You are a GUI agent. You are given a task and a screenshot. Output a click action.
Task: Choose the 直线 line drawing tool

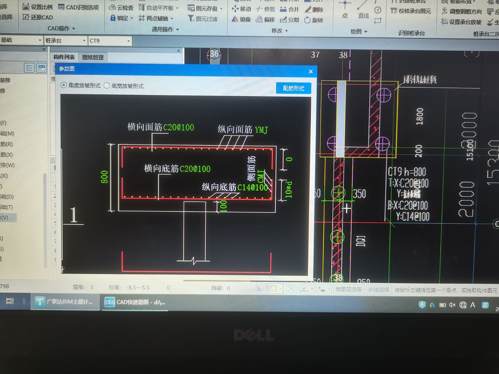(x=363, y=10)
